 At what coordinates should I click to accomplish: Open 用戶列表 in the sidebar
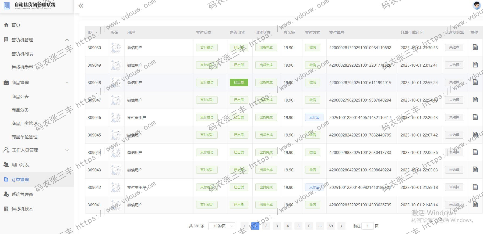point(20,165)
